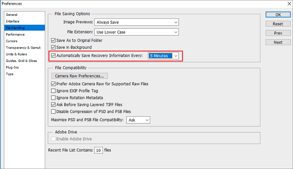This screenshot has width=293, height=169.
Task: Select General in the preferences list
Action: click(12, 15)
